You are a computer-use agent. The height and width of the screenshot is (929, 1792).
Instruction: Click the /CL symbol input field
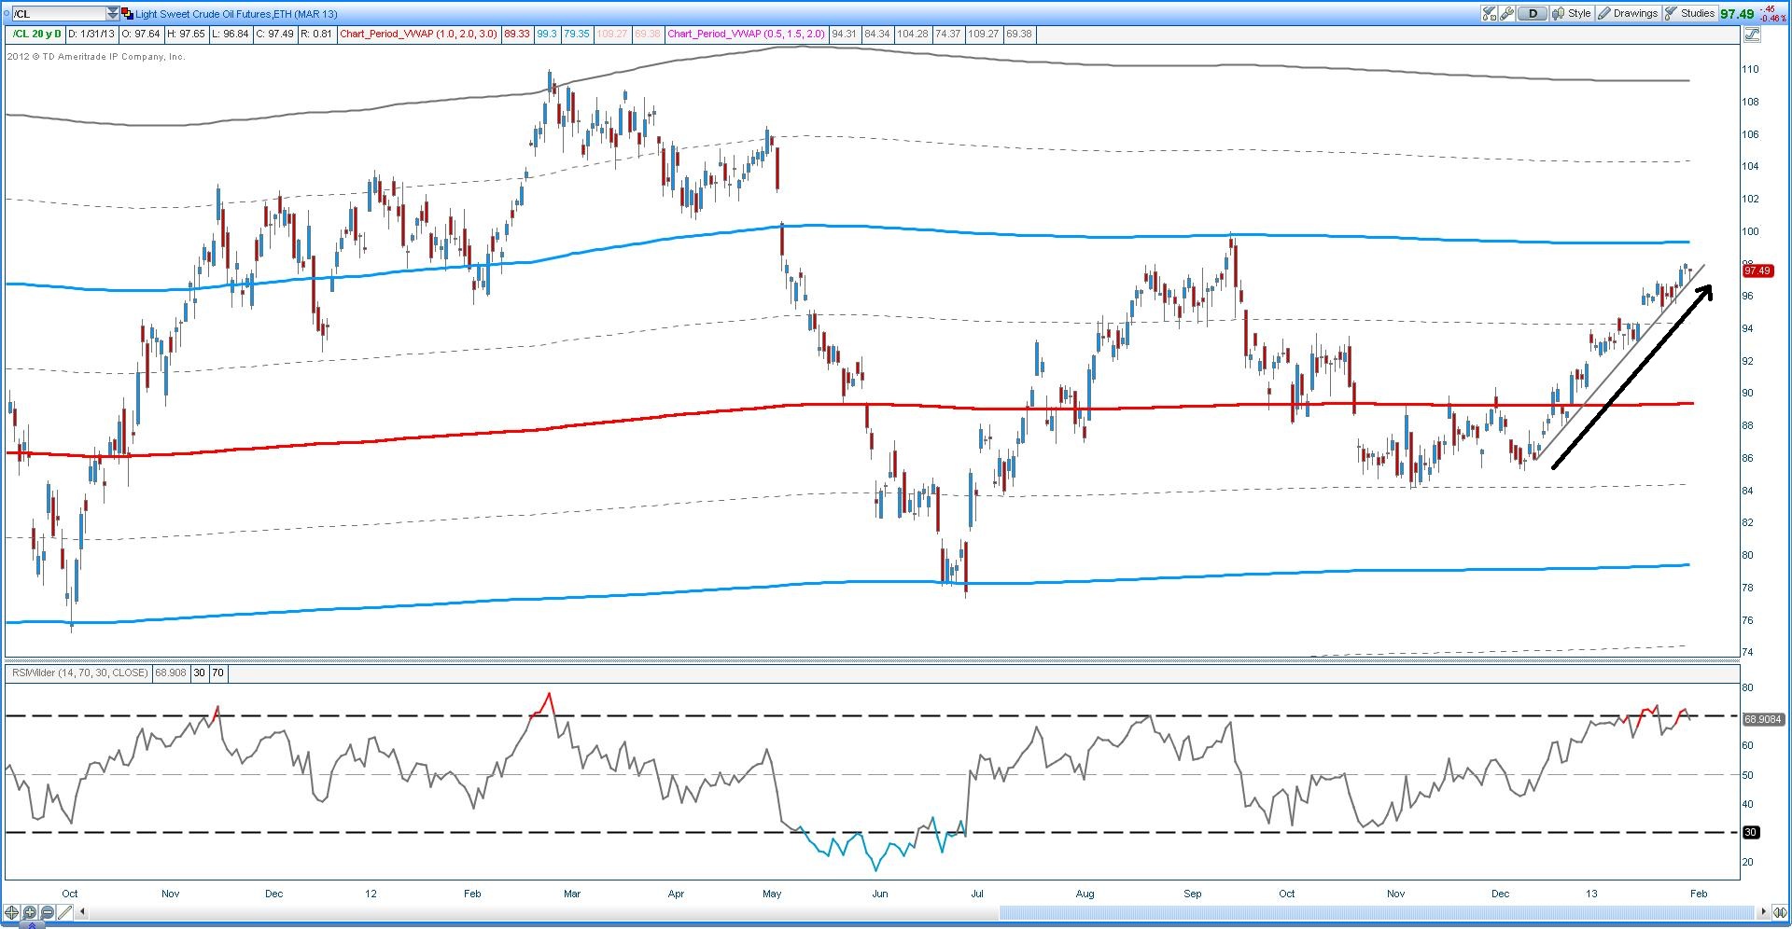(58, 13)
